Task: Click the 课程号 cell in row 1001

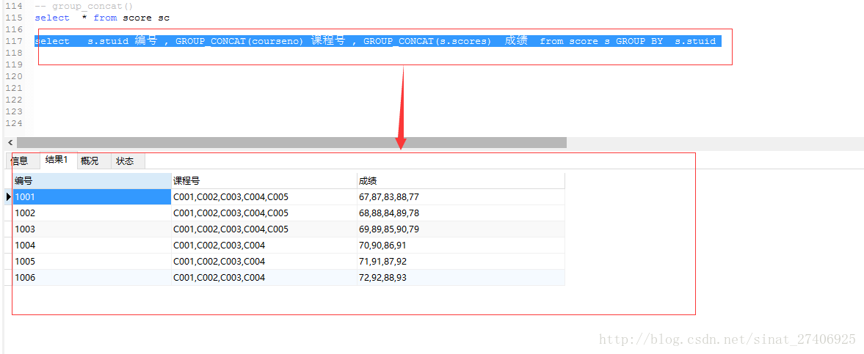Action: 264,196
